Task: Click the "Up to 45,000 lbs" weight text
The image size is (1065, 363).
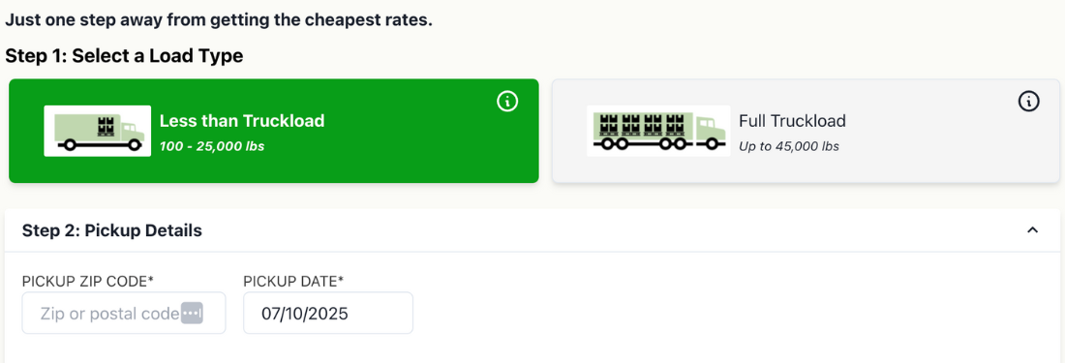Action: pyautogui.click(x=788, y=146)
